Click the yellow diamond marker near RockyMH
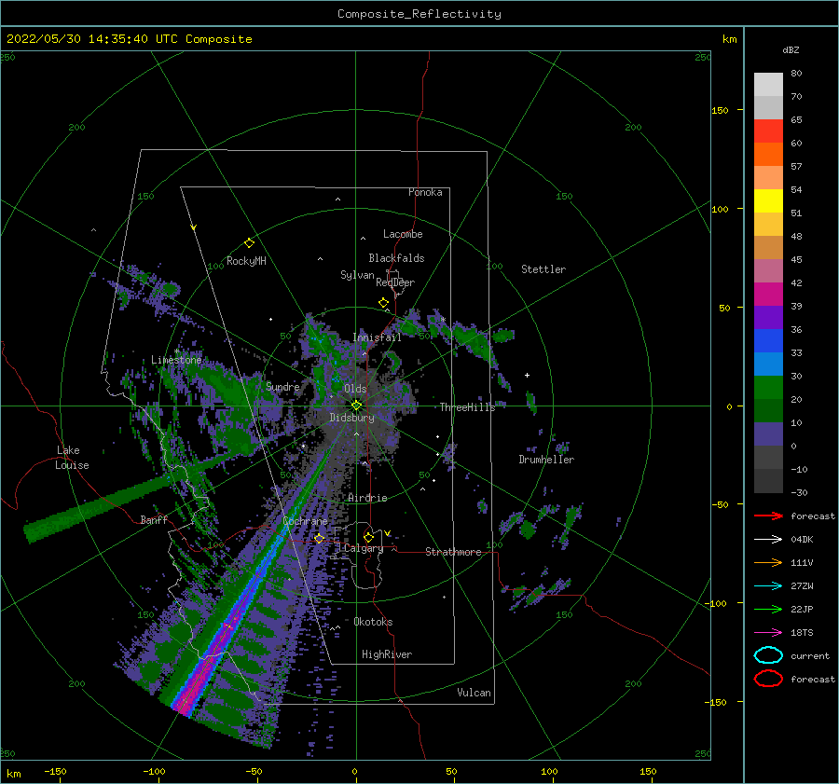 [x=249, y=243]
